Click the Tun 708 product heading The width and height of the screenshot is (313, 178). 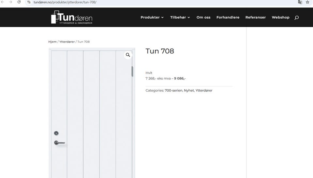tap(160, 51)
